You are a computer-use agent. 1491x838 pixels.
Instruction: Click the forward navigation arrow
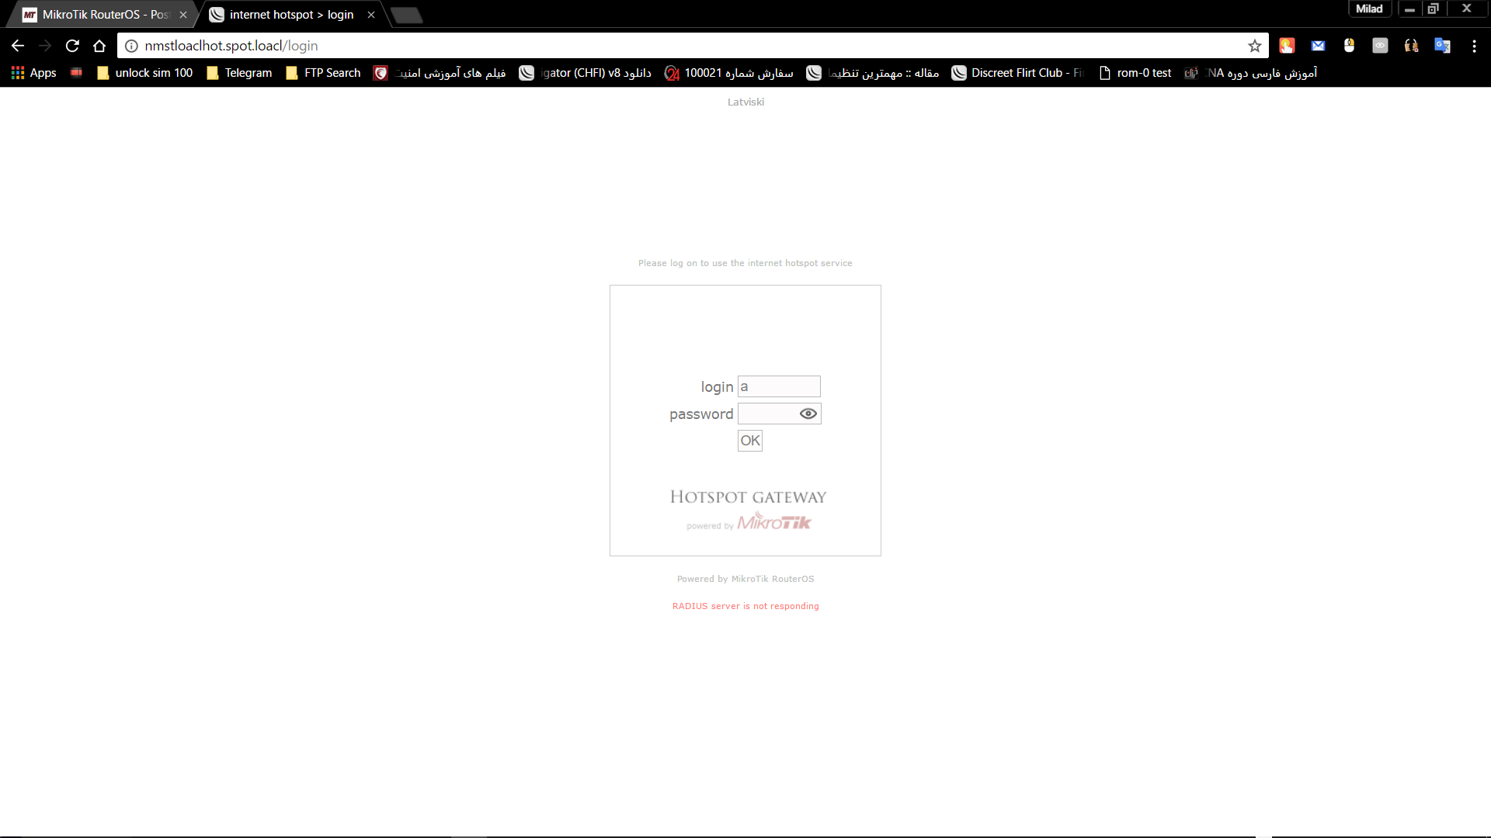coord(44,46)
